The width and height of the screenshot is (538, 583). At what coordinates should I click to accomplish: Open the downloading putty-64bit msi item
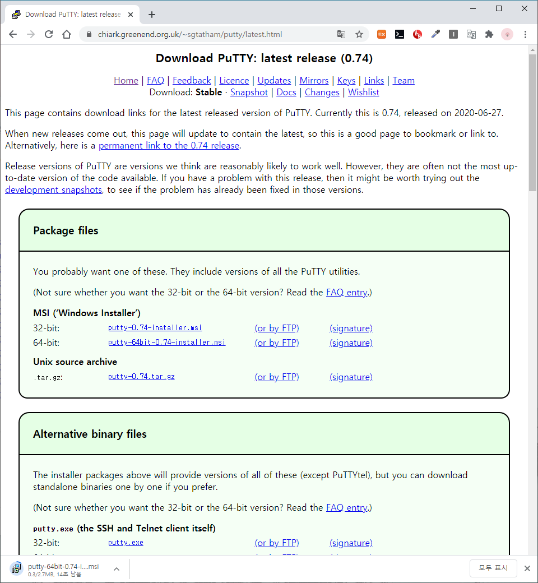point(56,569)
